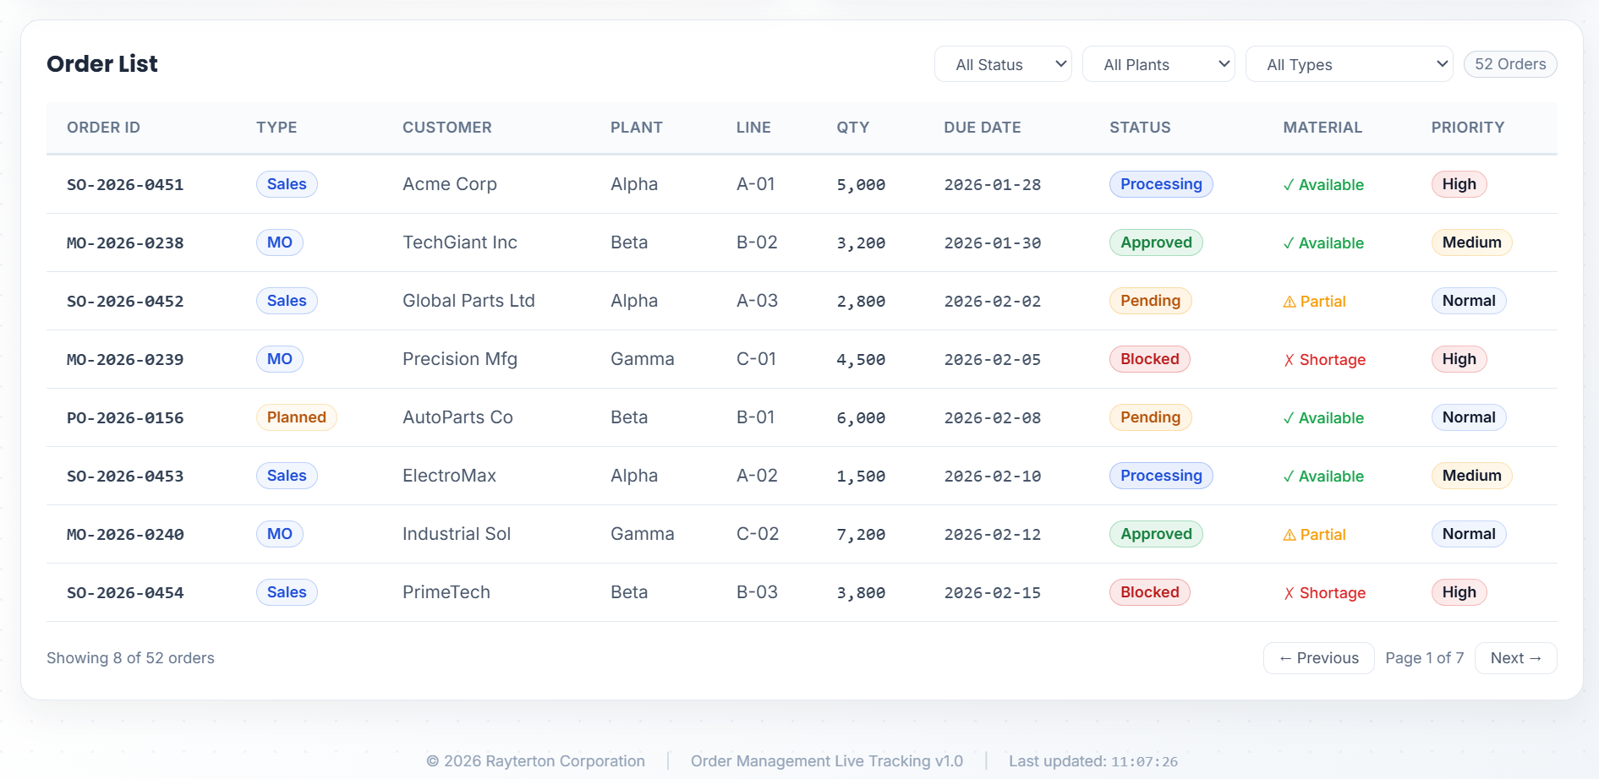Click the Shortage material indicator for PrimeTech
Image resolution: width=1599 pixels, height=779 pixels.
pyautogui.click(x=1324, y=593)
